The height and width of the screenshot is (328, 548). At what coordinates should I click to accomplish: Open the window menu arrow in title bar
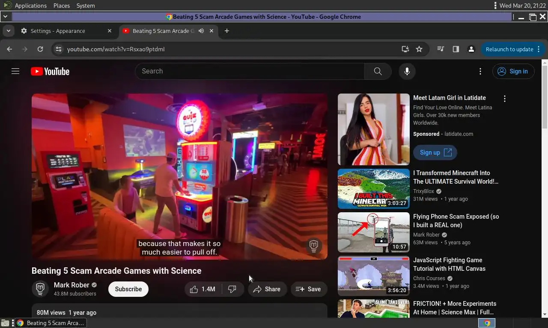click(5, 17)
